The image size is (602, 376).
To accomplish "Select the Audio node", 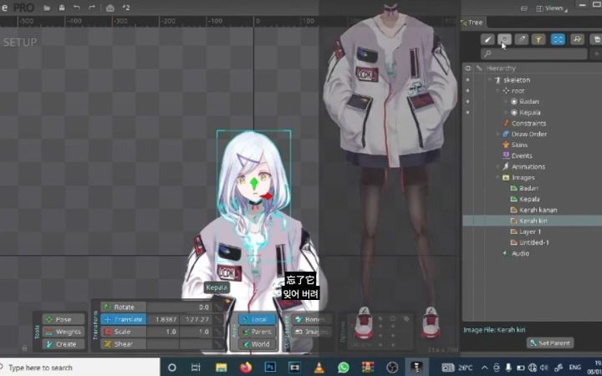I will pyautogui.click(x=520, y=253).
